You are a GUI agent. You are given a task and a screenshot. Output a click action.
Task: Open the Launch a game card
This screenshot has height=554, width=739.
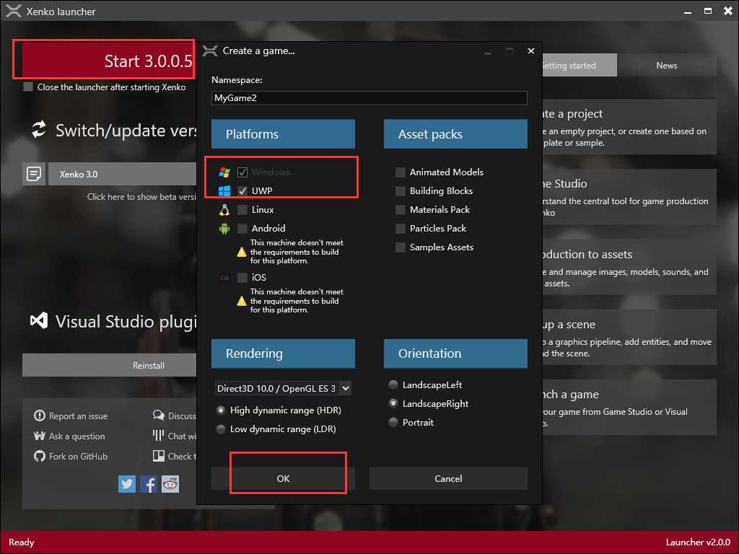click(629, 408)
